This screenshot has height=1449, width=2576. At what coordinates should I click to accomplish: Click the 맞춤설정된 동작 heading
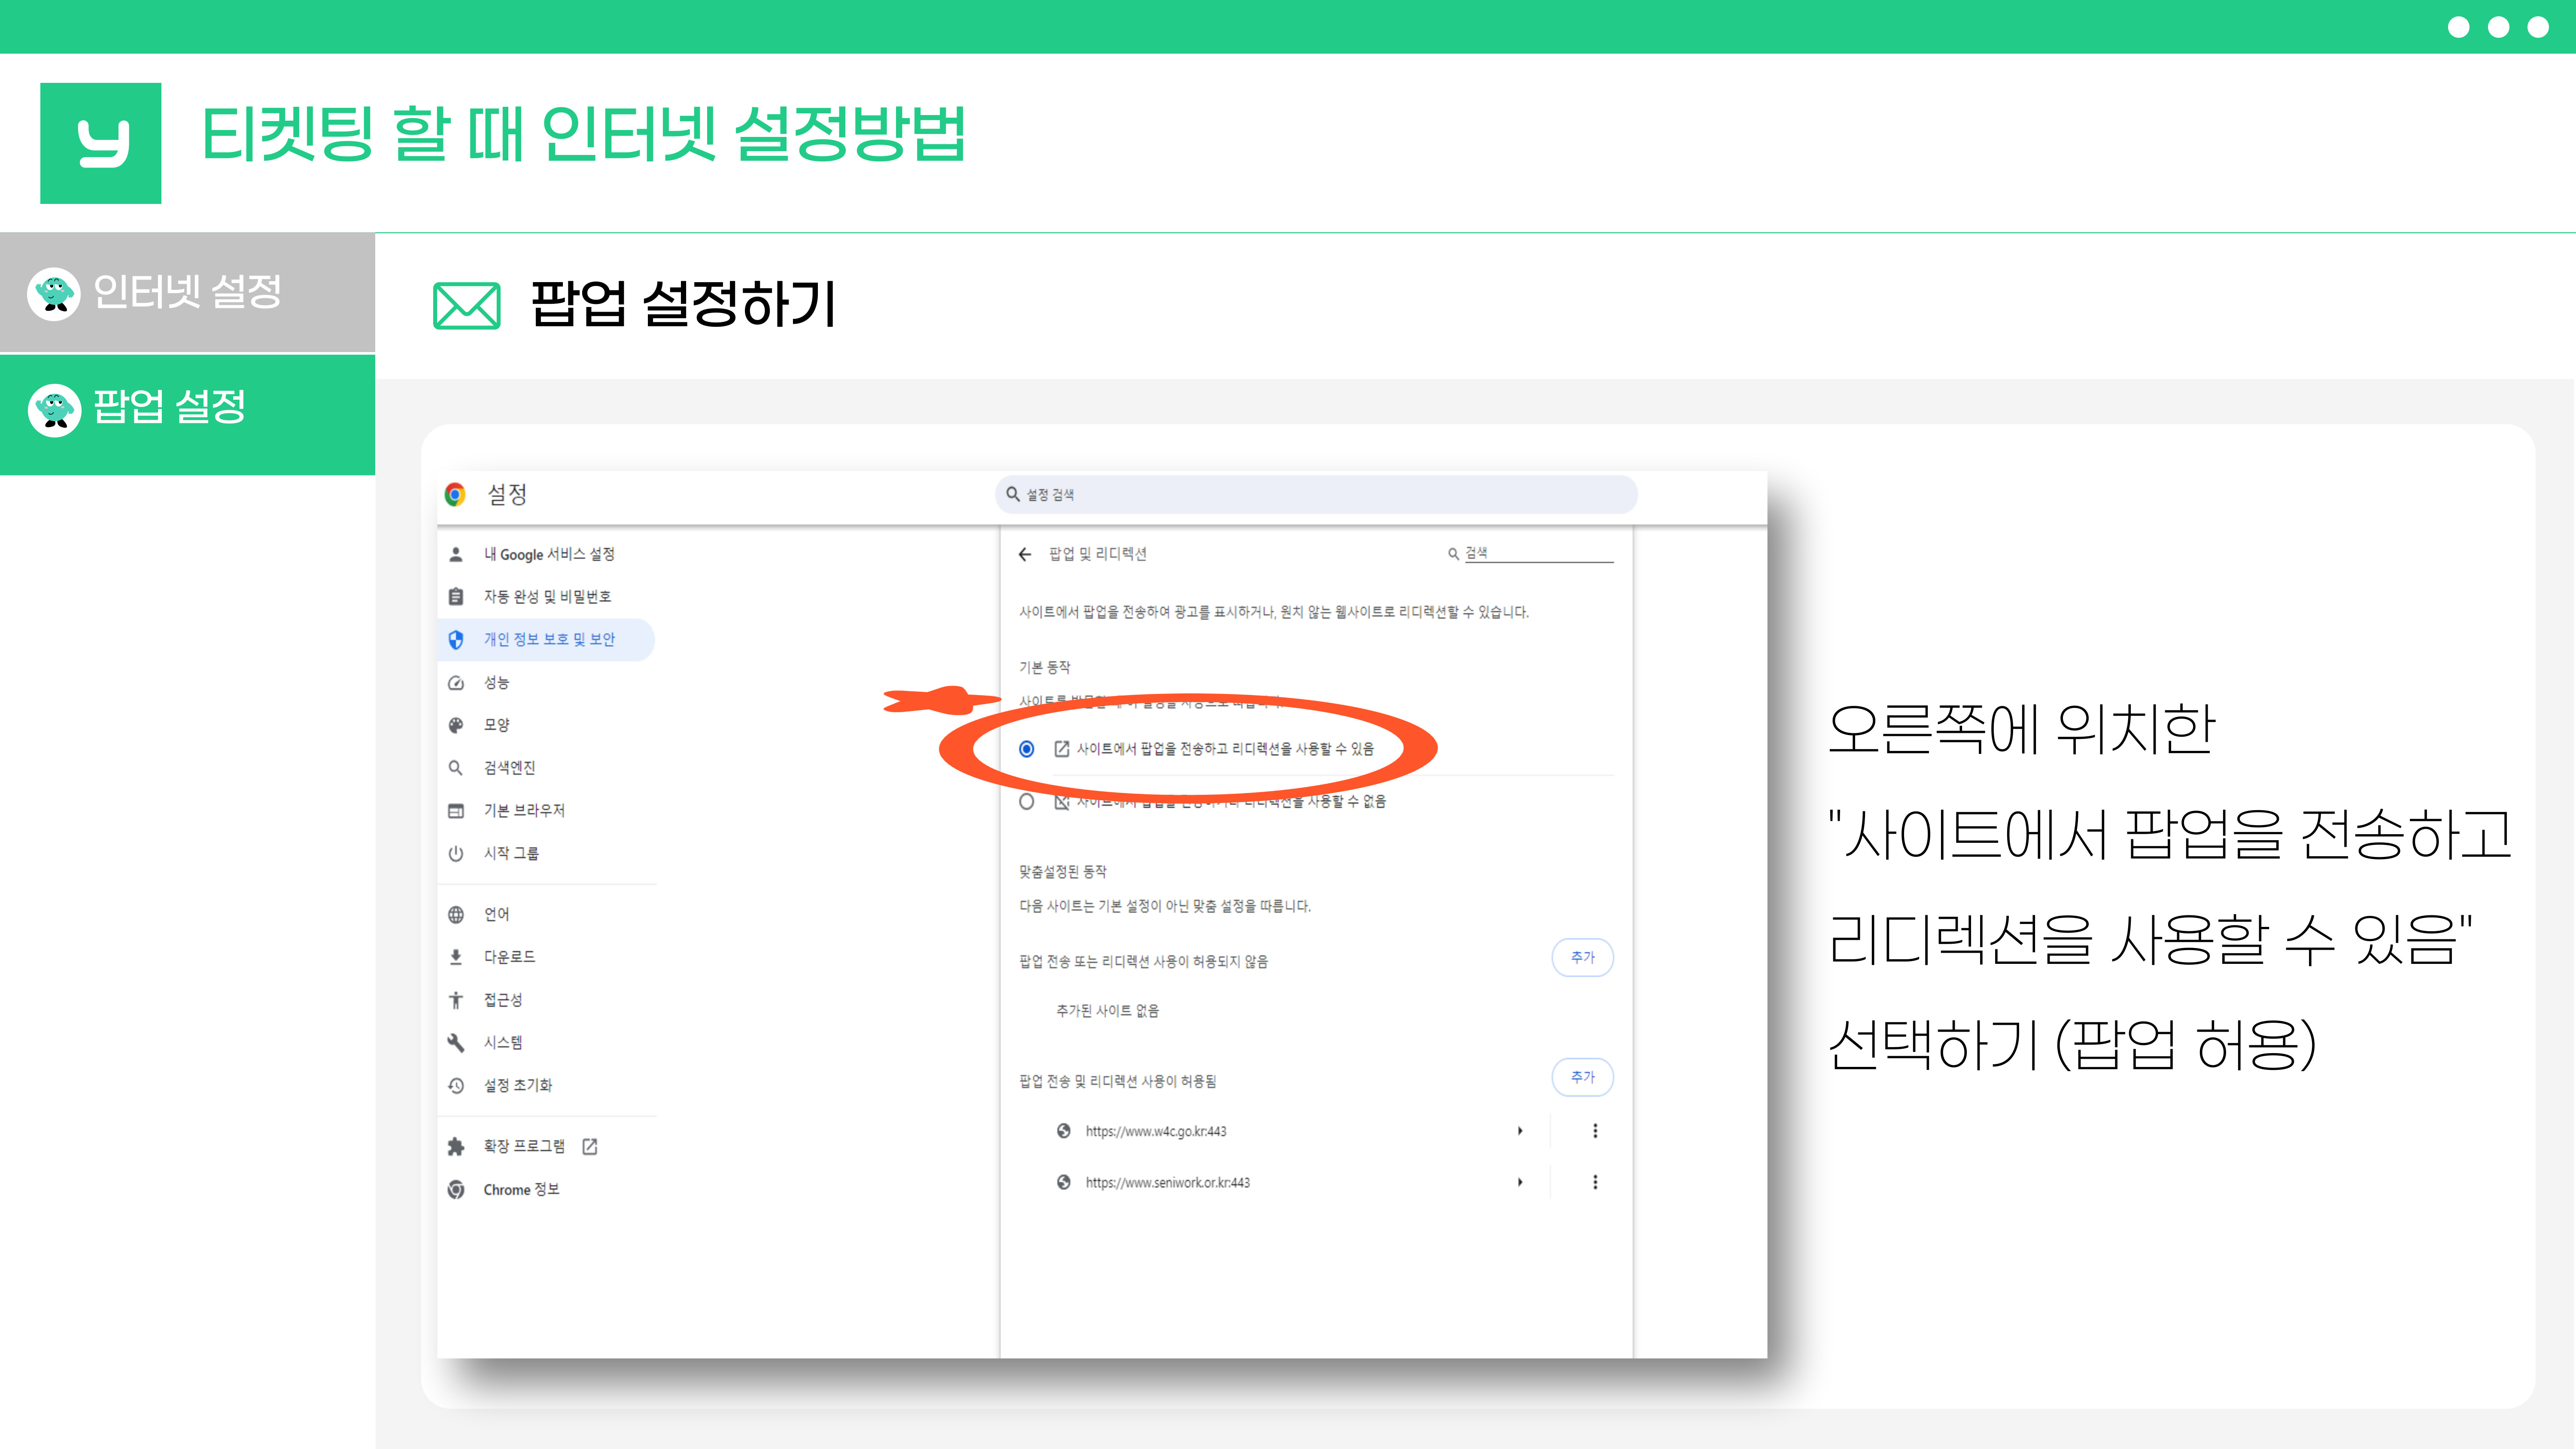[1062, 872]
